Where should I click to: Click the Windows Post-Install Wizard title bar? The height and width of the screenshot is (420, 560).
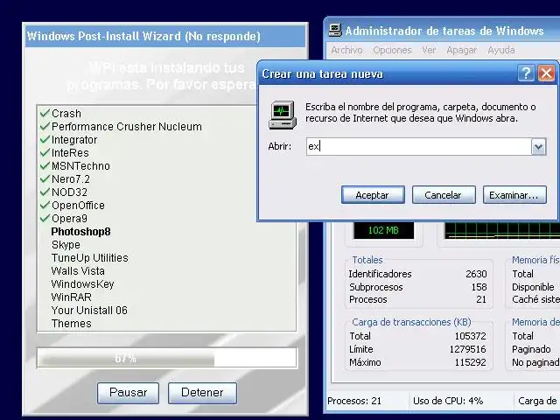click(x=165, y=36)
